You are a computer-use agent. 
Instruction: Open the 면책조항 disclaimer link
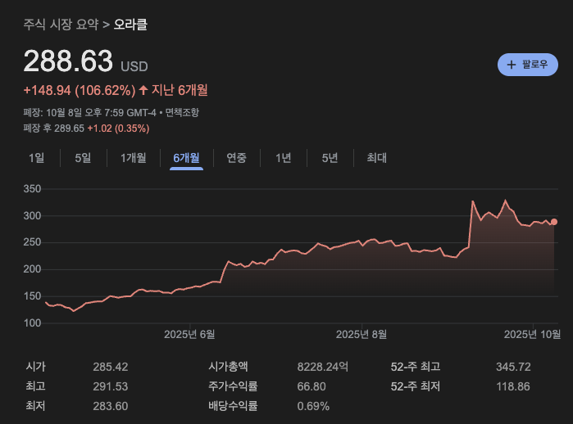(x=182, y=112)
